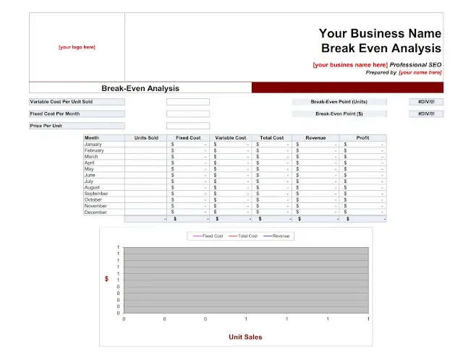Select the March Fixed Cost cell
The height and width of the screenshot is (357, 463).
188,157
